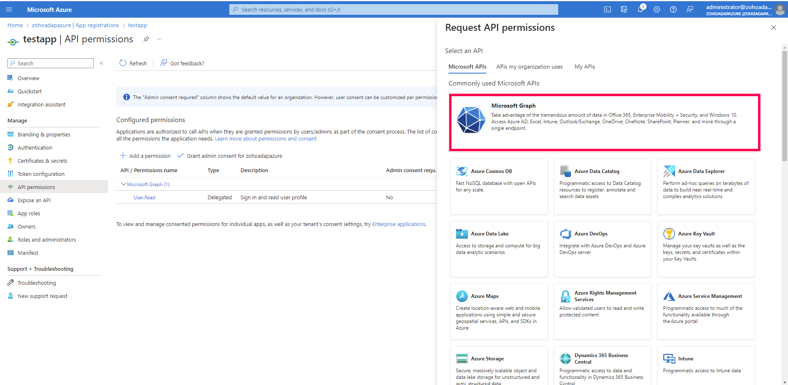788x385 pixels.
Task: Open the help question-mark icon
Action: point(673,9)
